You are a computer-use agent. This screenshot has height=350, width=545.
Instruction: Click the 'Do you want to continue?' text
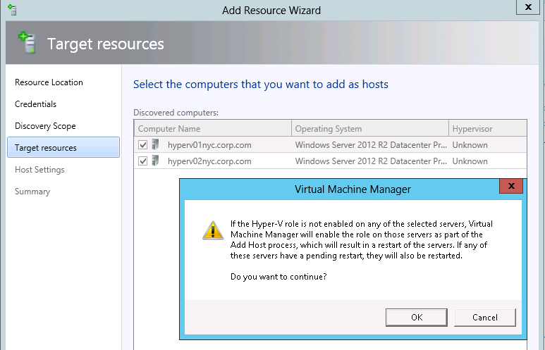tap(278, 277)
